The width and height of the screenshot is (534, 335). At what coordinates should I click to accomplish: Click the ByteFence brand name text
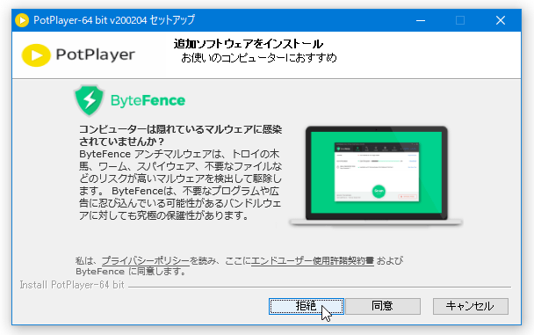click(x=148, y=100)
